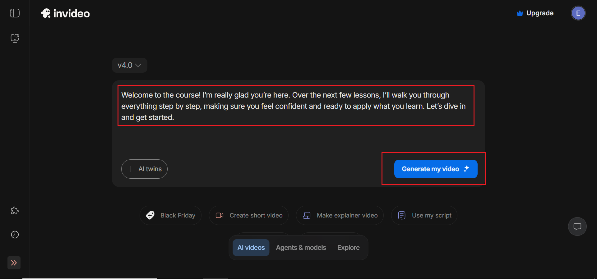597x279 pixels.
Task: Click Generate my video button
Action: point(436,169)
